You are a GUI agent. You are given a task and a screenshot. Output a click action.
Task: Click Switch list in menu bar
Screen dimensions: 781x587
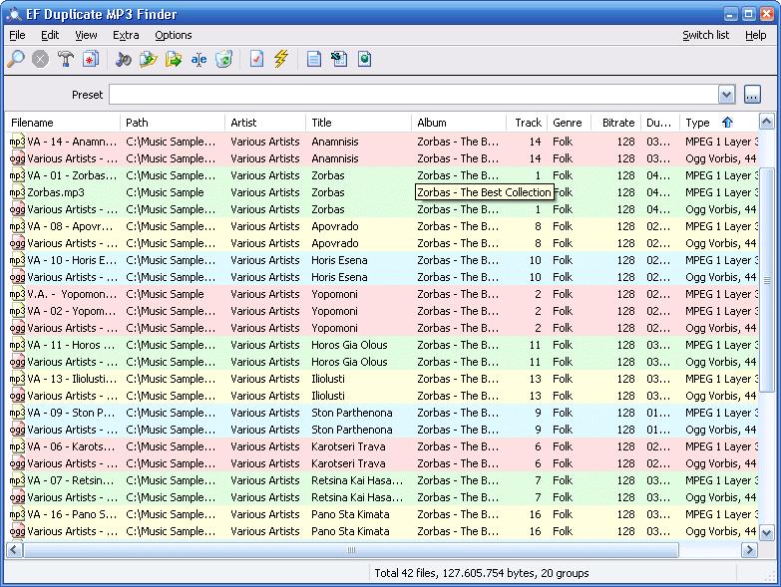pos(705,35)
